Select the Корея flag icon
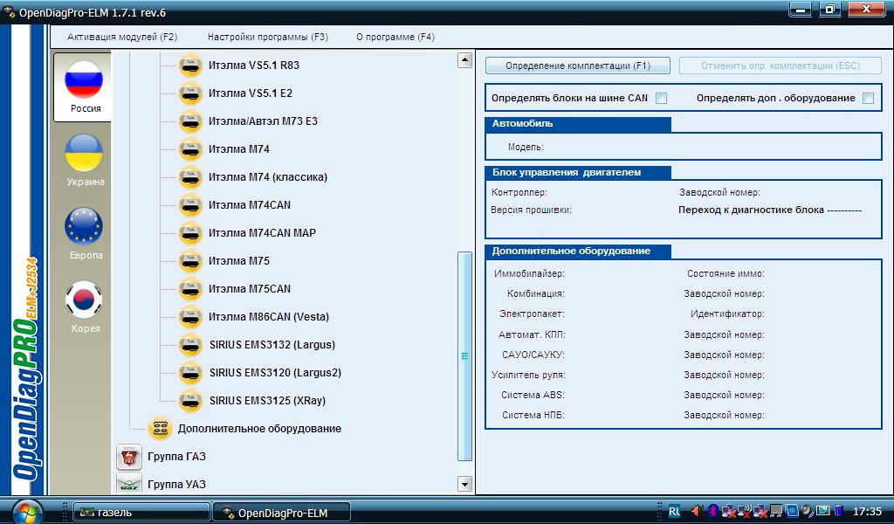Image resolution: width=894 pixels, height=524 pixels. coord(84,300)
